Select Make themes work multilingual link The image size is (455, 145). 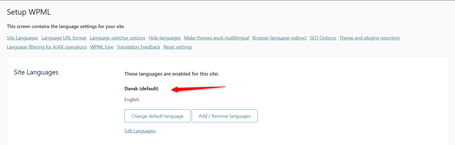217,38
